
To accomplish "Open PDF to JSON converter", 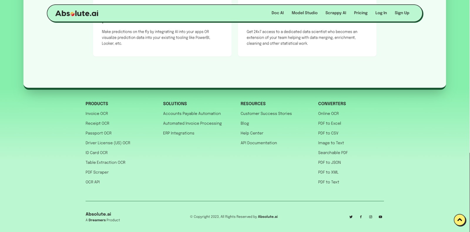I will (330, 162).
